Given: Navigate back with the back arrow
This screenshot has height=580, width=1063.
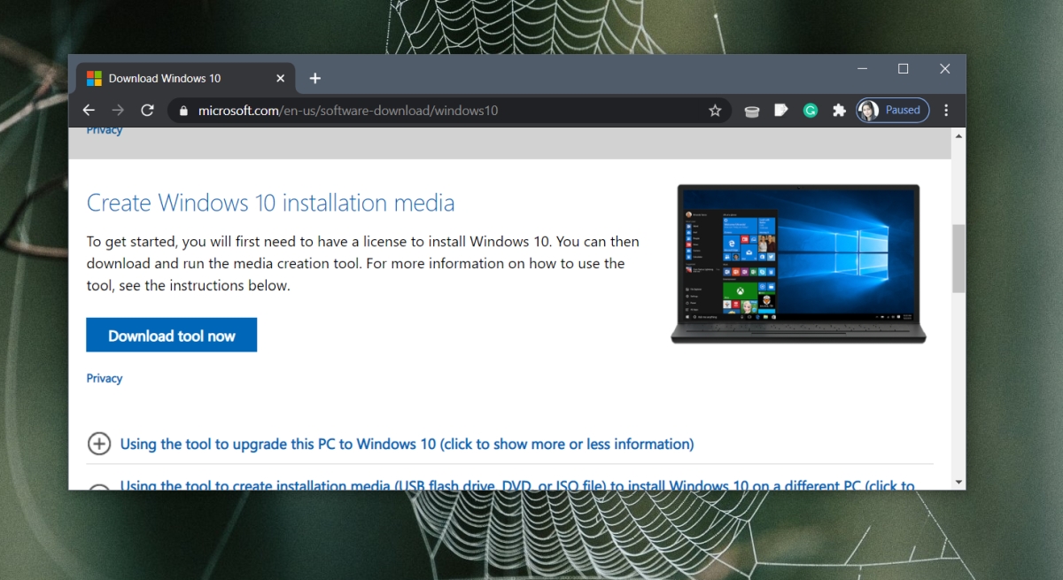Looking at the screenshot, I should pyautogui.click(x=88, y=110).
